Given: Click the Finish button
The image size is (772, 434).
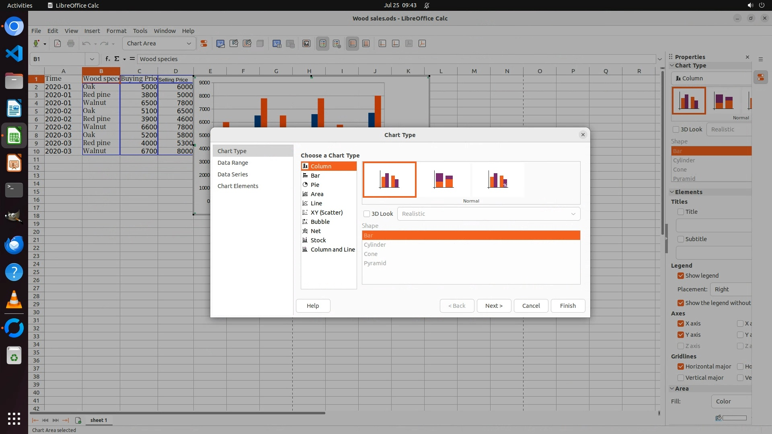Looking at the screenshot, I should coord(568,306).
